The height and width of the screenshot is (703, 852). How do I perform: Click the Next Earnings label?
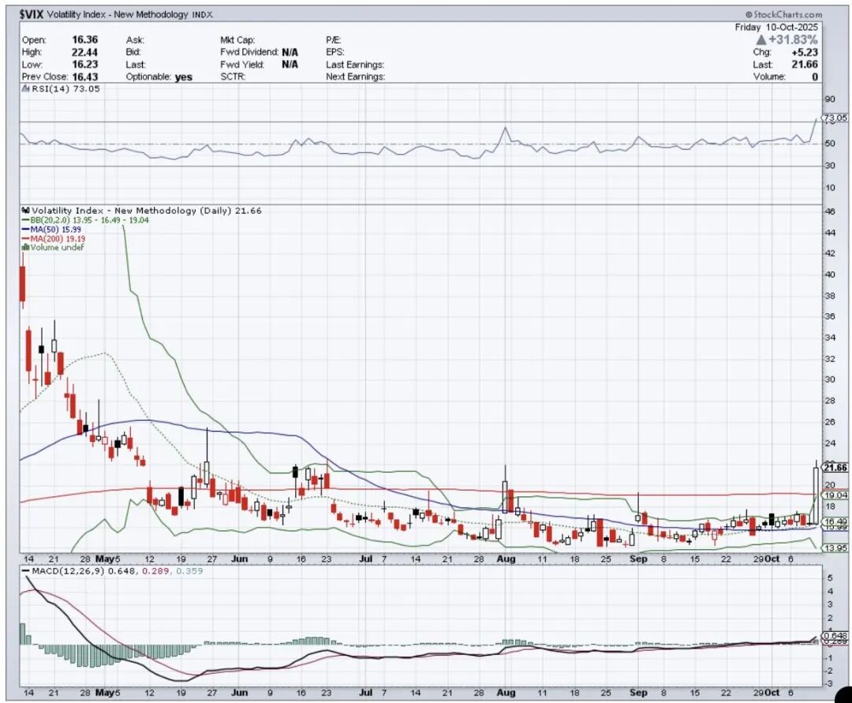tap(355, 77)
